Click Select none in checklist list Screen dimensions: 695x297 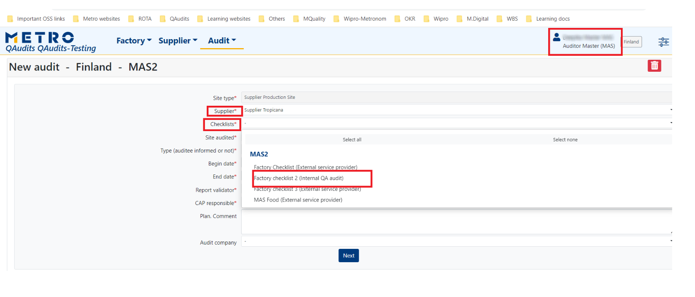coord(565,140)
